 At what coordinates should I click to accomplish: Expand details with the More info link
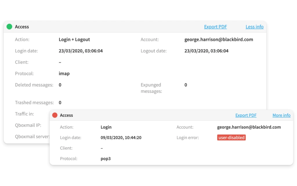(x=281, y=115)
